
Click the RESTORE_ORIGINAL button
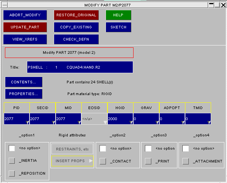click(x=76, y=15)
